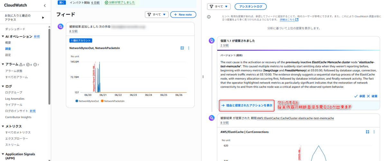
Task: Open the suggestions すべて filter dropdown
Action: [x=219, y=6]
